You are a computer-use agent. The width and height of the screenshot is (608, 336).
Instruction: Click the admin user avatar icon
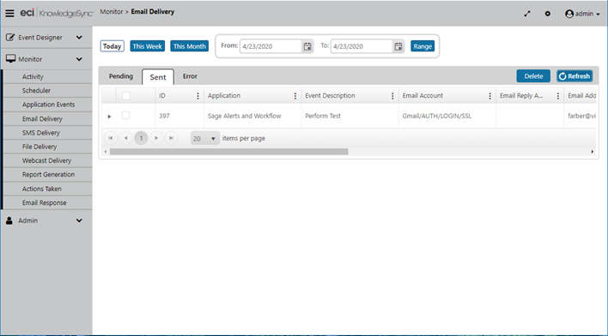coord(569,14)
